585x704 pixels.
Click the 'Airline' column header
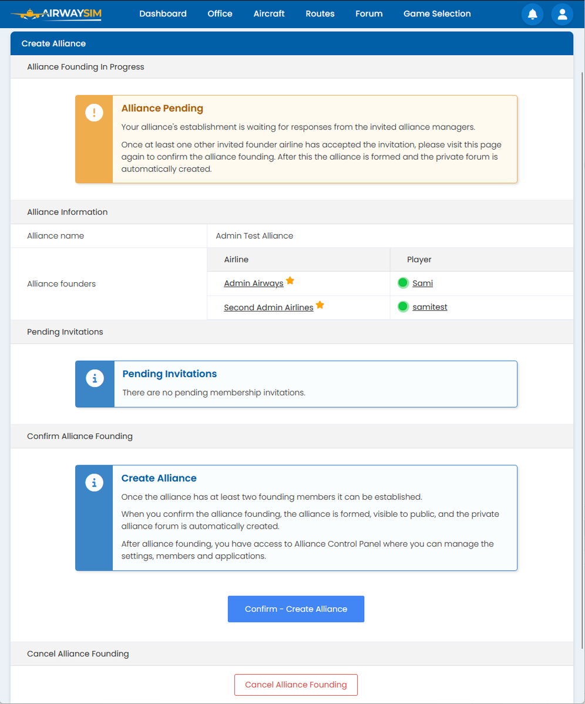pos(236,259)
